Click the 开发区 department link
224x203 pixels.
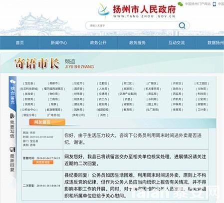click(177, 83)
